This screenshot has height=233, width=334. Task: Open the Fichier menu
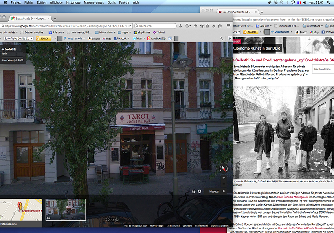pos(29,2)
